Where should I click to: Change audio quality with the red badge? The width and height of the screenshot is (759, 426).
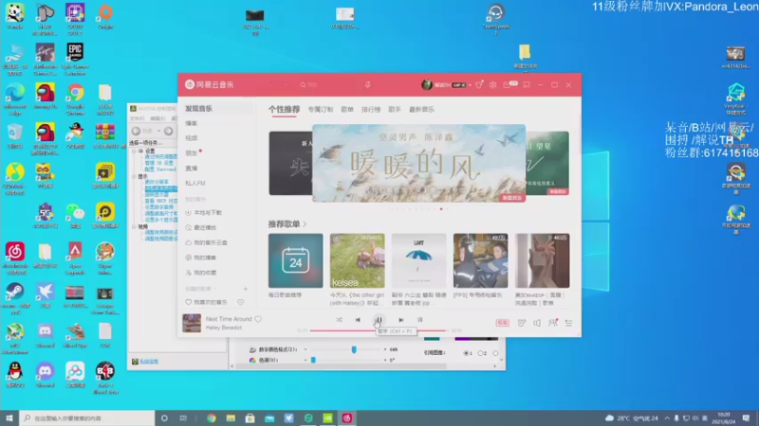point(503,323)
